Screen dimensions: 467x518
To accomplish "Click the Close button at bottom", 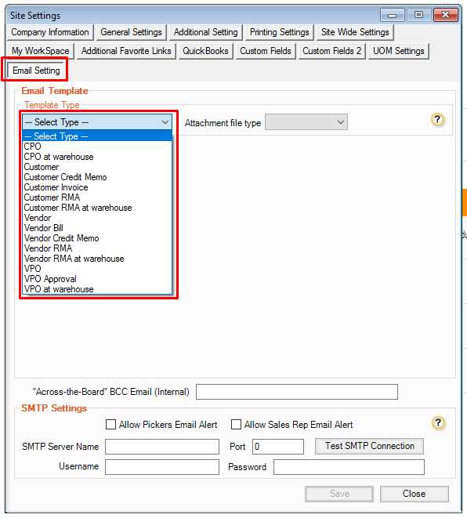I will click(x=415, y=494).
